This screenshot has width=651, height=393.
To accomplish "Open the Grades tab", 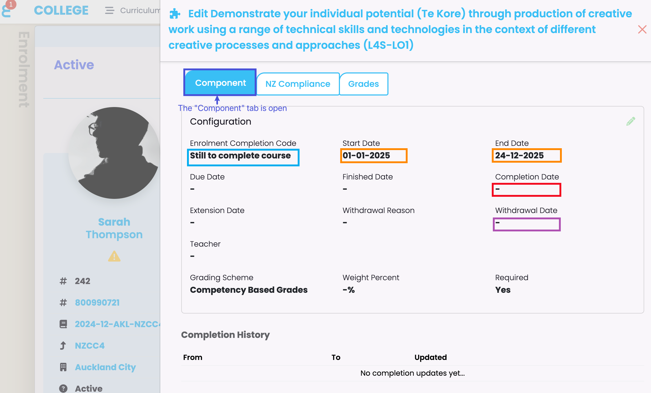I will point(363,84).
